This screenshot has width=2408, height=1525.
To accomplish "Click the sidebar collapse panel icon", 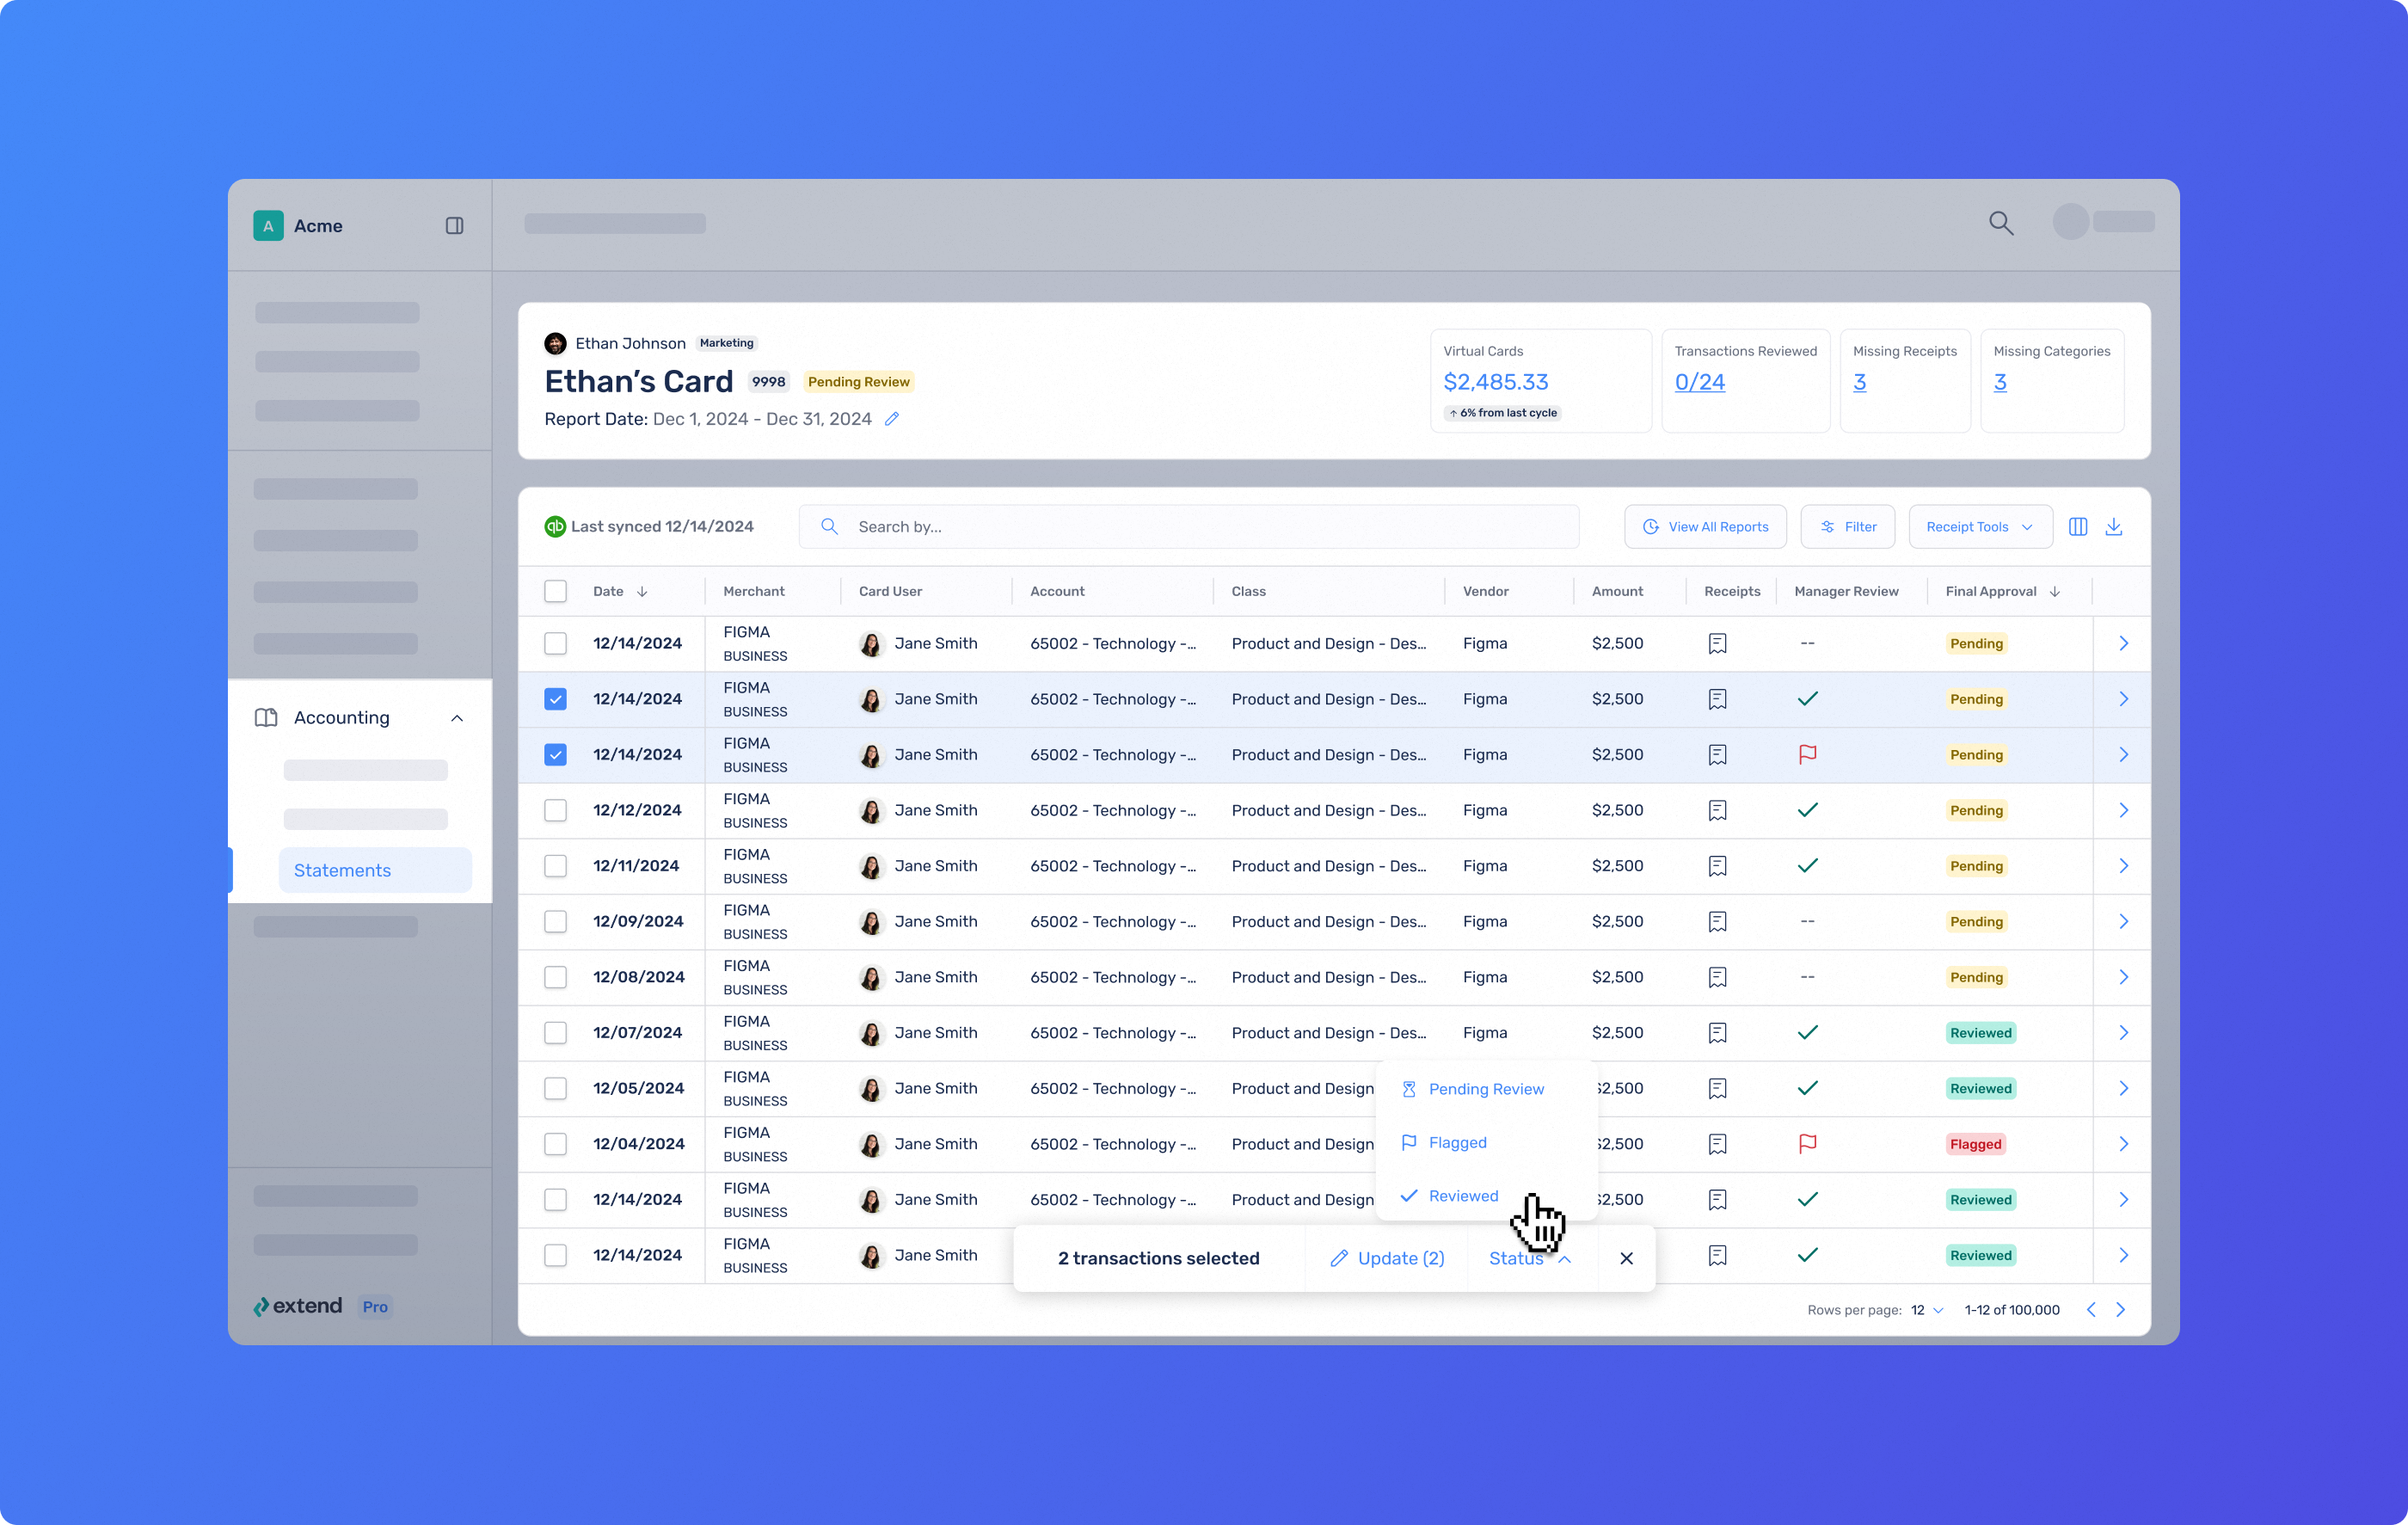I will [454, 226].
